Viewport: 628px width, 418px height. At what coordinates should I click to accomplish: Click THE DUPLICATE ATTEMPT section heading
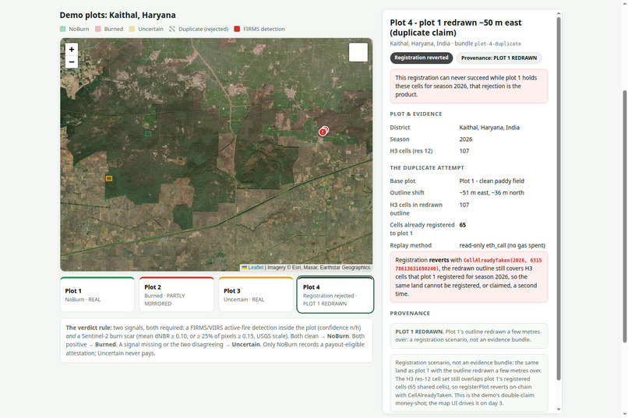point(427,167)
